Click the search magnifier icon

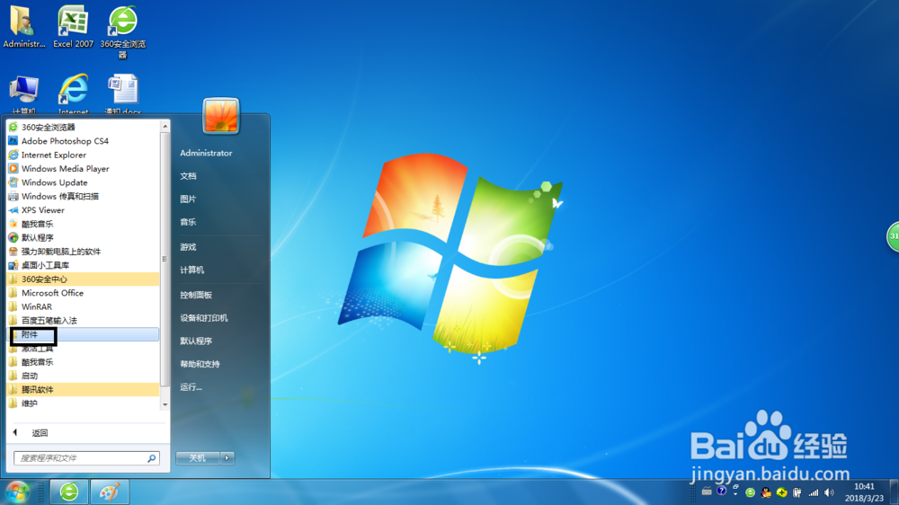click(151, 458)
